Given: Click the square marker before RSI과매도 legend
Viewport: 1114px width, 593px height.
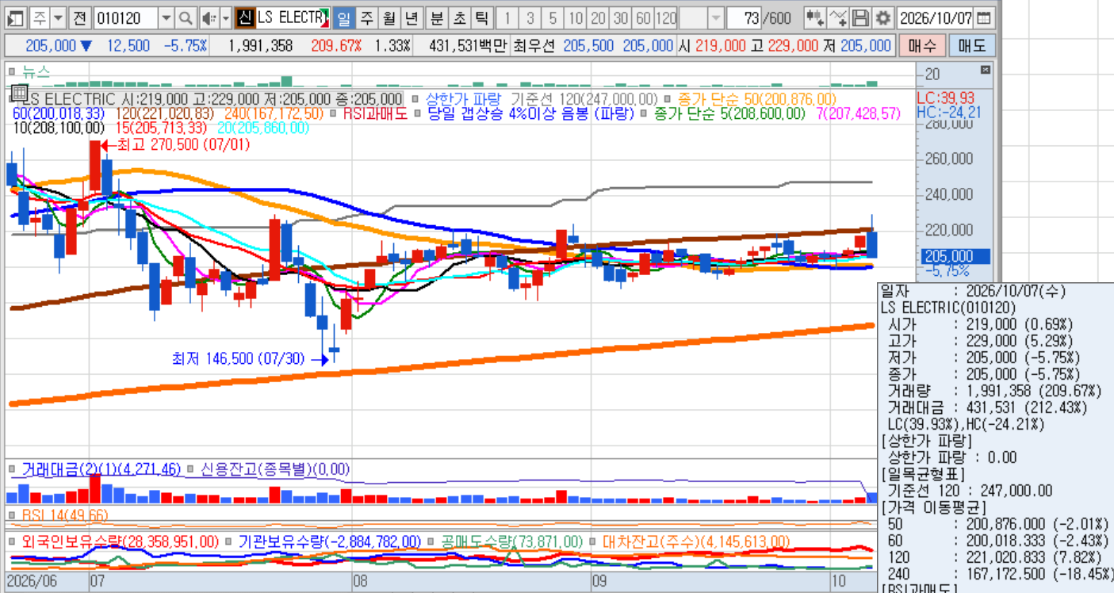Looking at the screenshot, I should click(334, 113).
